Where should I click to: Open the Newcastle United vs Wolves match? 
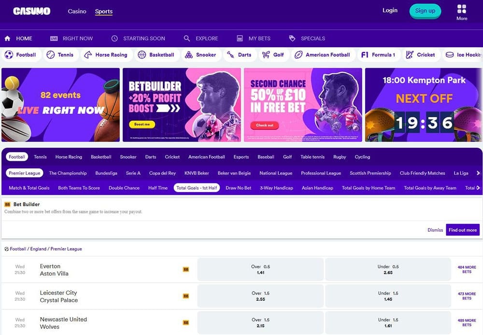click(63, 323)
